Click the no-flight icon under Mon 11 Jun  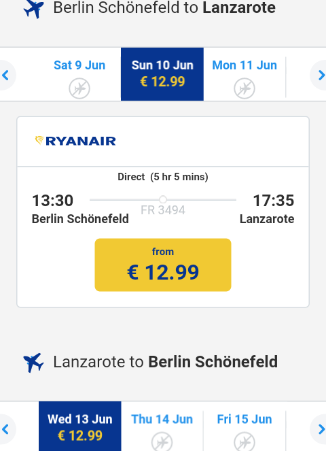click(244, 88)
